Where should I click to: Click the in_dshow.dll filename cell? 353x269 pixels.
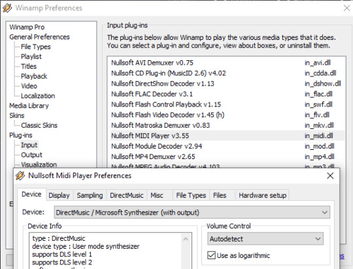pyautogui.click(x=323, y=83)
